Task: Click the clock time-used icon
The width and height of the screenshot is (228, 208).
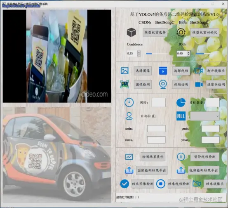Action: click(x=129, y=102)
